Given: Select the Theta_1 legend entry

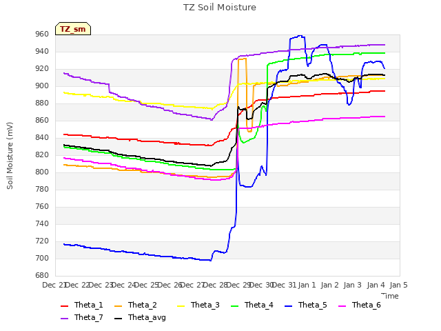Looking at the screenshot, I should pyautogui.click(x=81, y=305).
